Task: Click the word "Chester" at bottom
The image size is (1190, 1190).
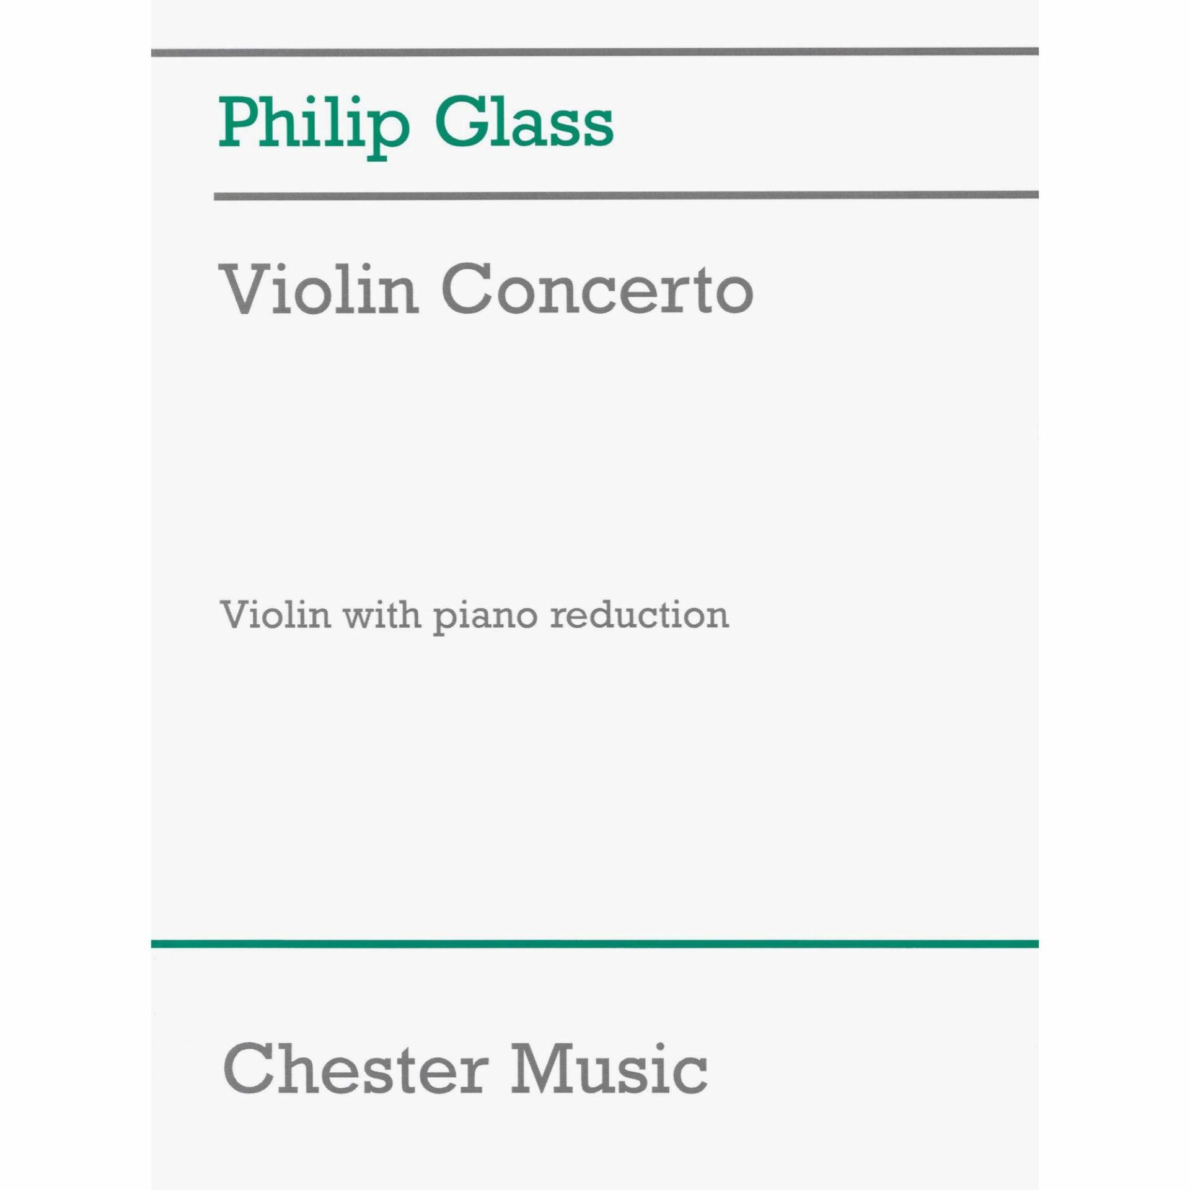Action: coord(353,1069)
